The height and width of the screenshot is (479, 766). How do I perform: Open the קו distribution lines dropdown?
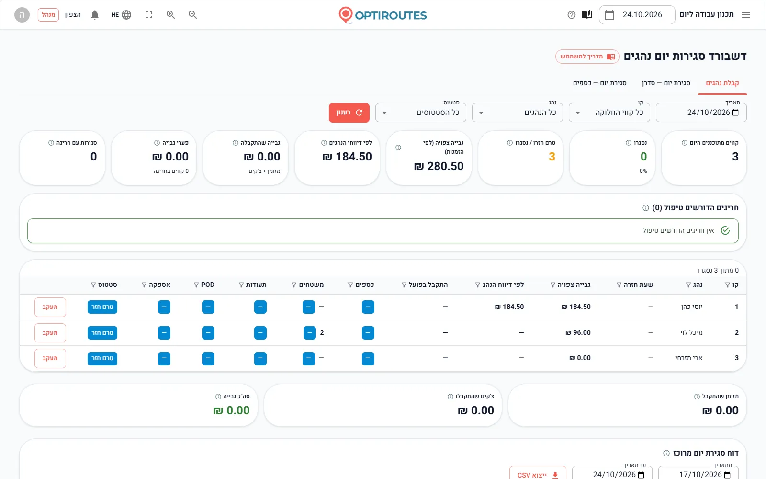(x=609, y=113)
